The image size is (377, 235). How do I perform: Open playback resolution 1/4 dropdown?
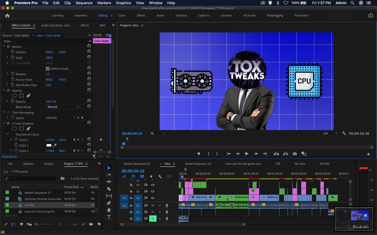331,133
